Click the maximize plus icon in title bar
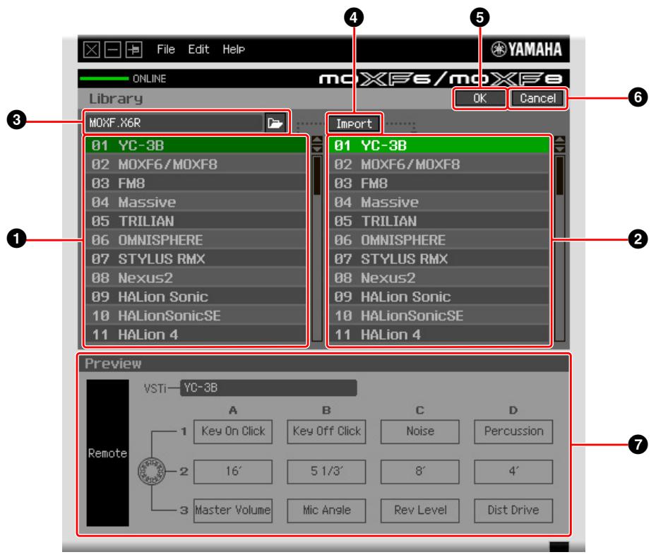The height and width of the screenshot is (557, 656). (134, 49)
